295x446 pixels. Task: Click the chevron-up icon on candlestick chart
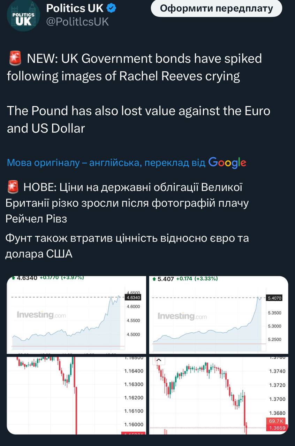pyautogui.click(x=158, y=360)
